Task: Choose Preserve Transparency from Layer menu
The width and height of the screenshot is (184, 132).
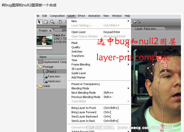Action: click(x=86, y=84)
